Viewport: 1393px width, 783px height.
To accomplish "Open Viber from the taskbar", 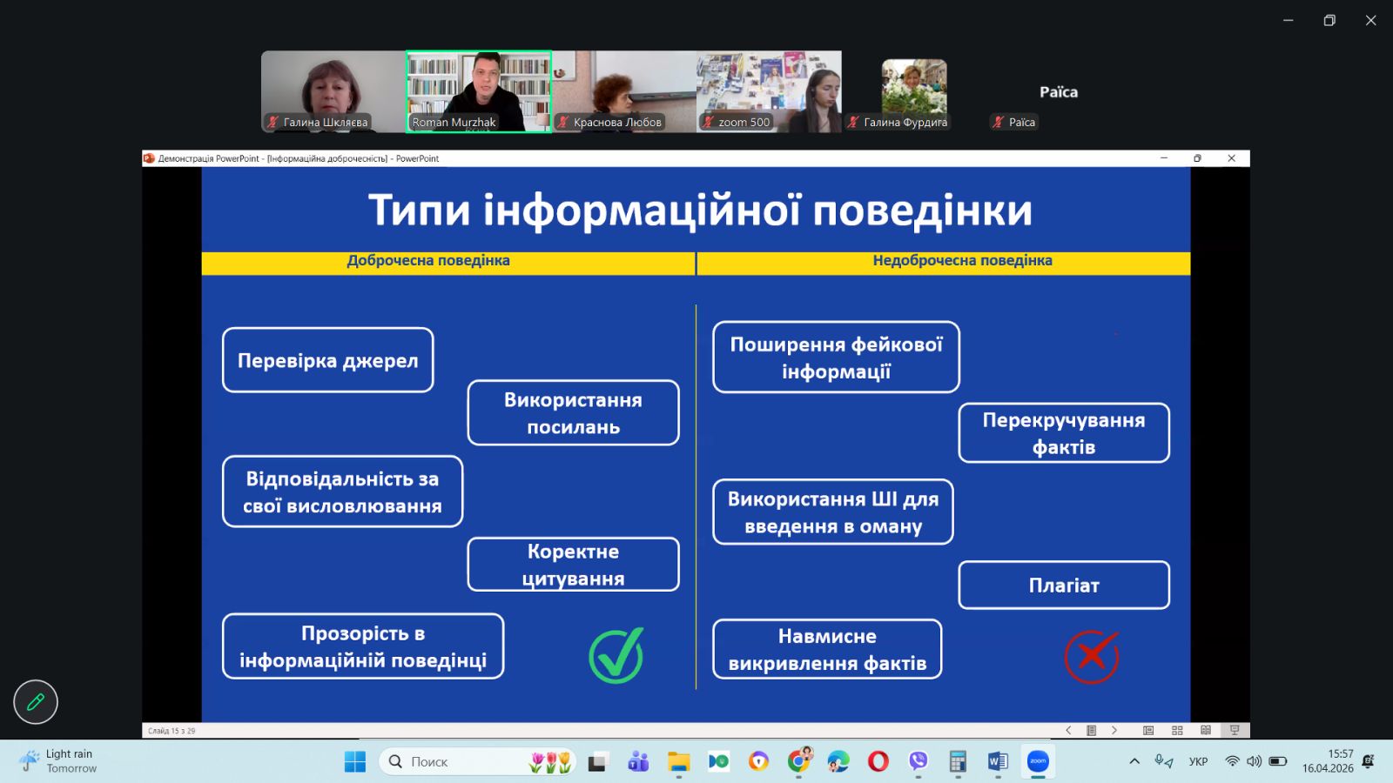I will click(918, 762).
